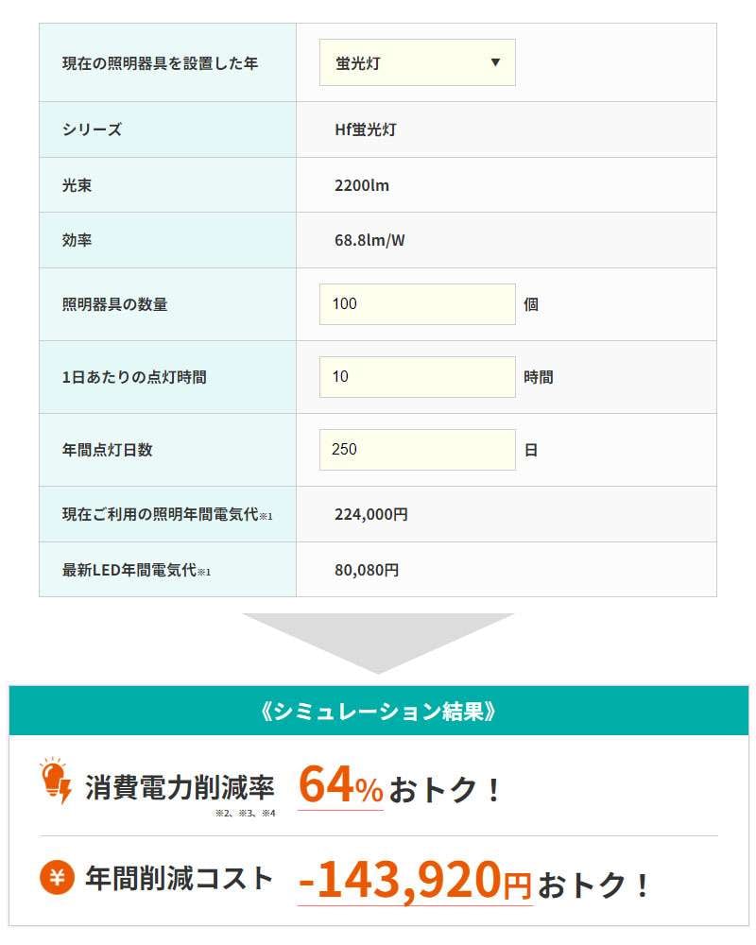The height and width of the screenshot is (945, 756).
Task: Focus the daily lighting hours field showing 10
Action: (417, 377)
